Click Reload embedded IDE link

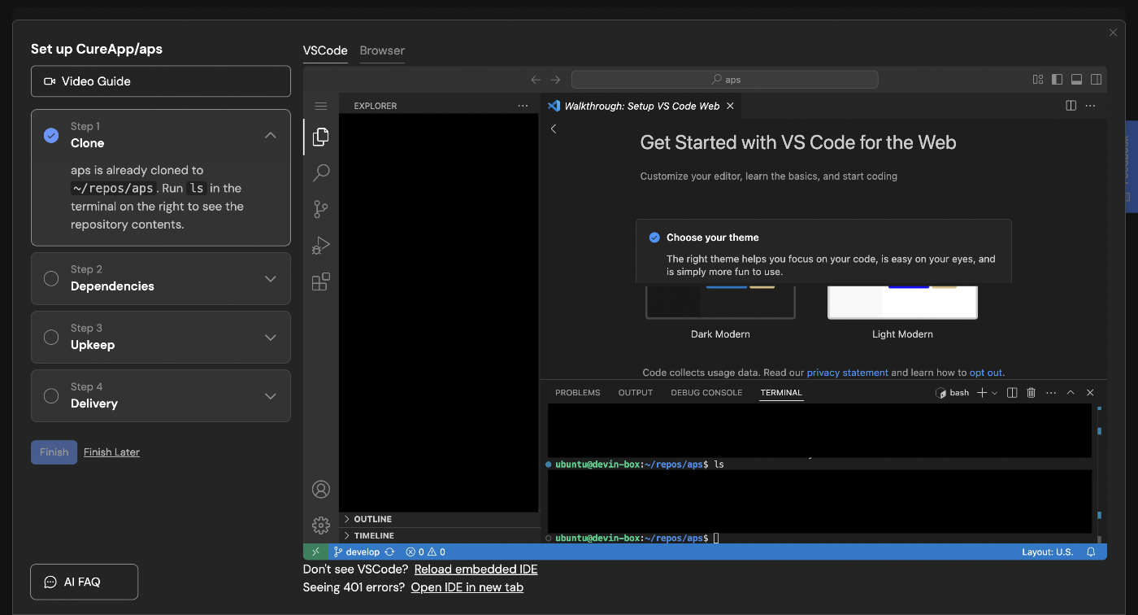476,569
